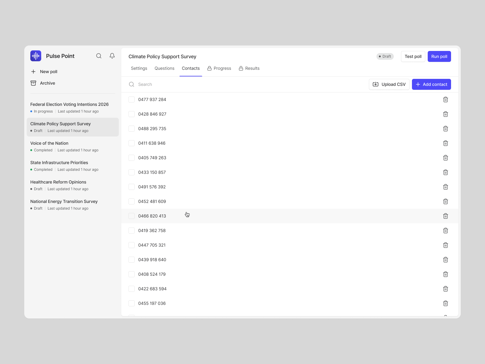485x364 pixels.
Task: Open Healthcare Reform Opinions poll
Action: [x=73, y=185]
